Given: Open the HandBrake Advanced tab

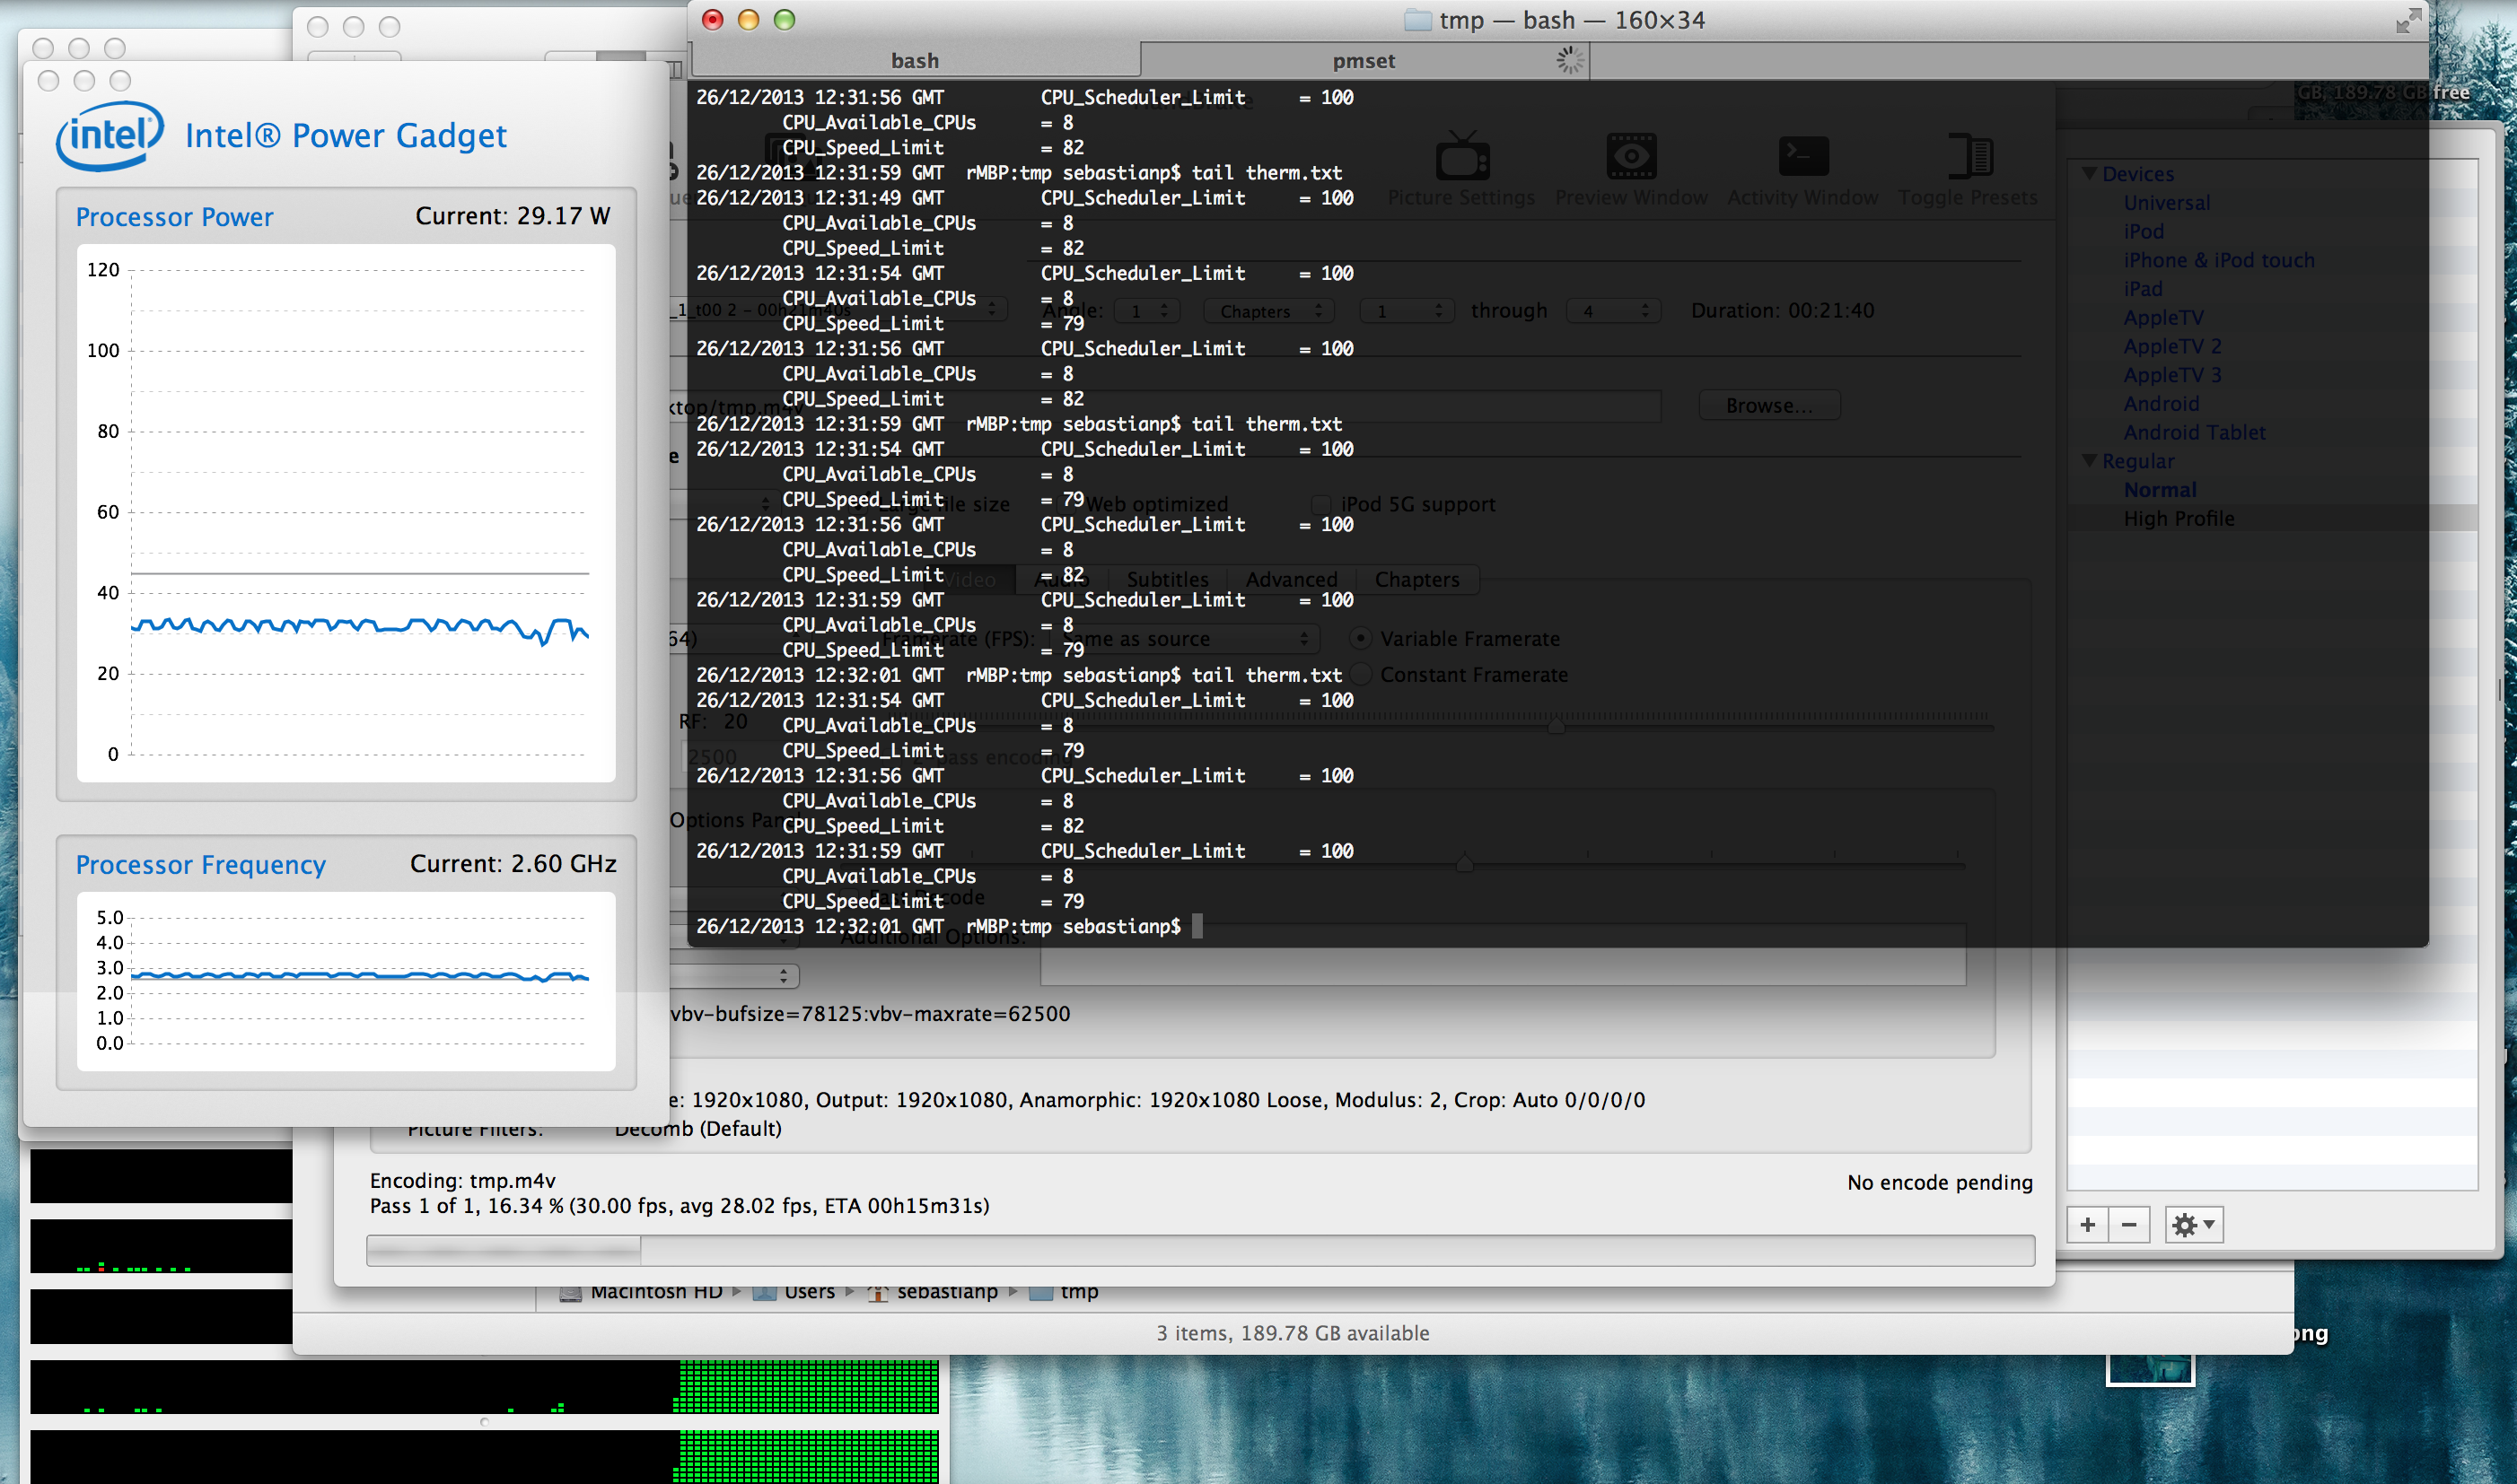Looking at the screenshot, I should 1292,579.
